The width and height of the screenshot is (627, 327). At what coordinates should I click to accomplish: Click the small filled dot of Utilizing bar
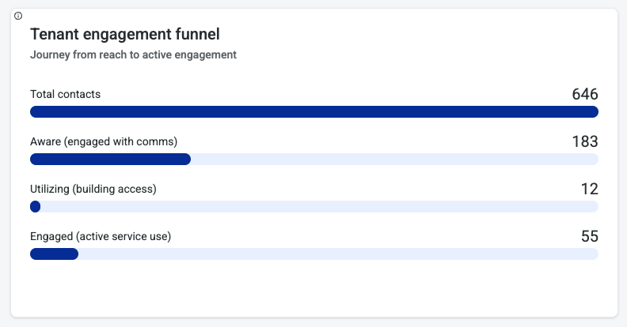35,207
